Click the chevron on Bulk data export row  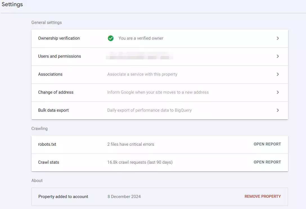(x=278, y=110)
